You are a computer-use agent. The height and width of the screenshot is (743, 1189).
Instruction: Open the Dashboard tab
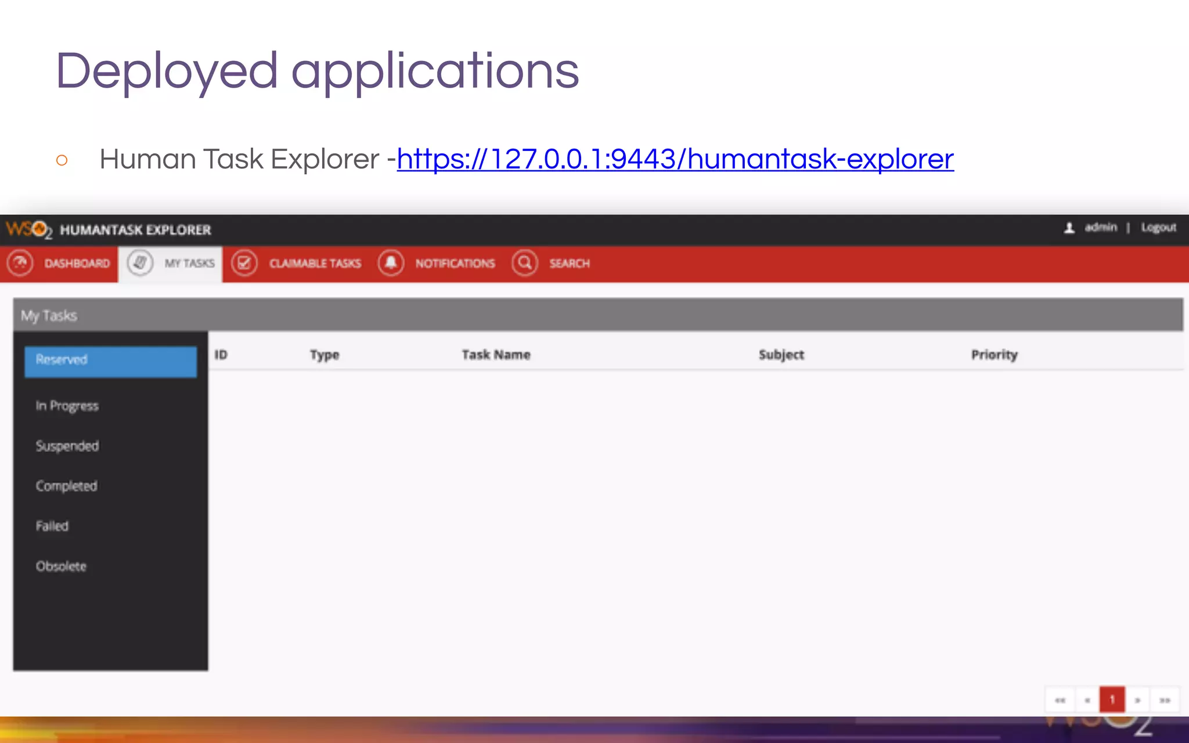point(59,264)
